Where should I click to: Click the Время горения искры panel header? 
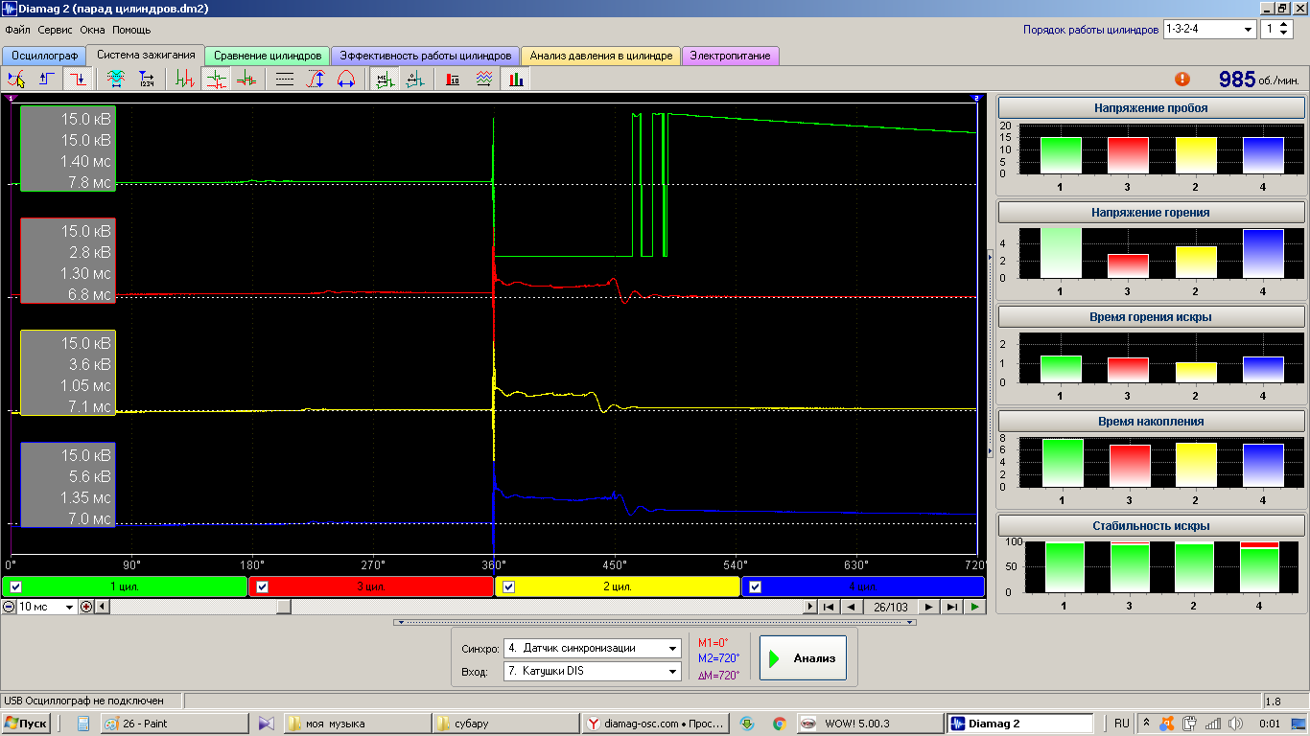[1151, 317]
